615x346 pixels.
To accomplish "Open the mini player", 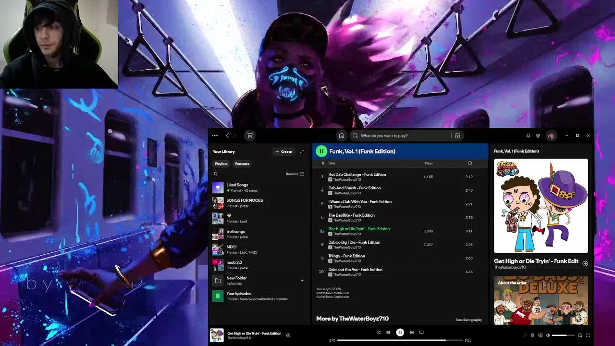I will (580, 335).
